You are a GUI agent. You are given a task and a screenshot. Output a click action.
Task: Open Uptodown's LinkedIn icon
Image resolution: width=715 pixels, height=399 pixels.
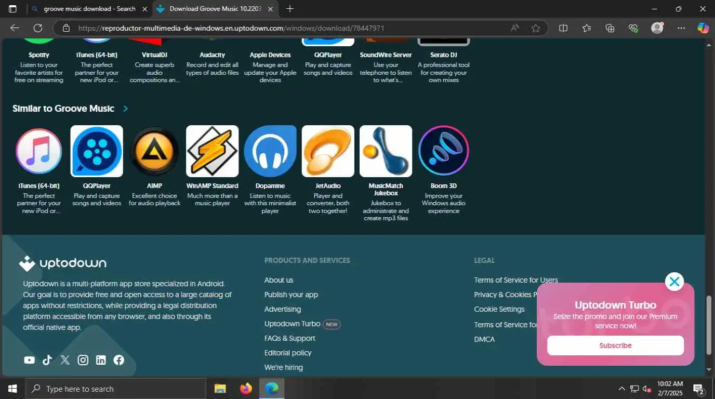click(x=101, y=360)
